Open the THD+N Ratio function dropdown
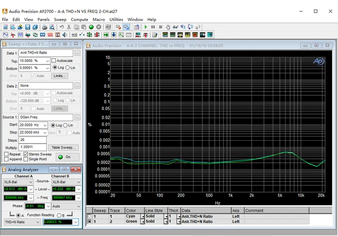The height and width of the screenshot is (236, 338). (38, 222)
